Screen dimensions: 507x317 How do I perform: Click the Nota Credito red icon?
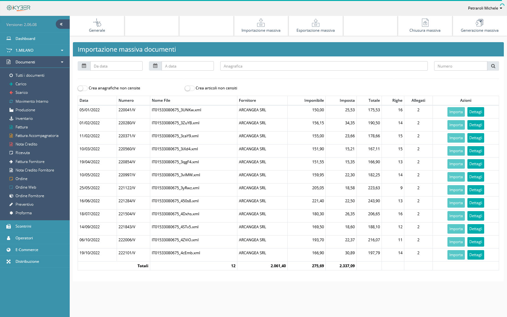click(x=11, y=144)
